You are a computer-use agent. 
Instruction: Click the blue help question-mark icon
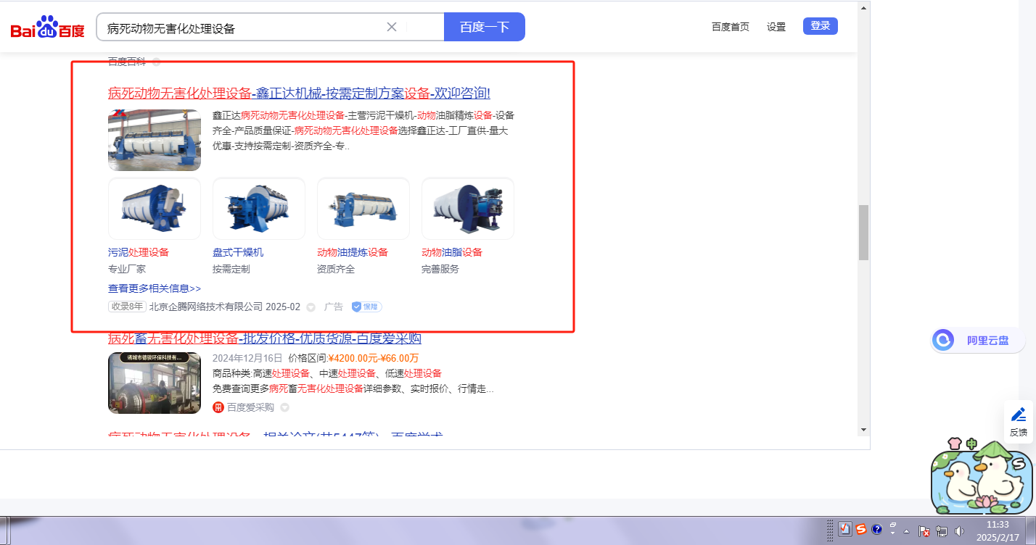(877, 530)
